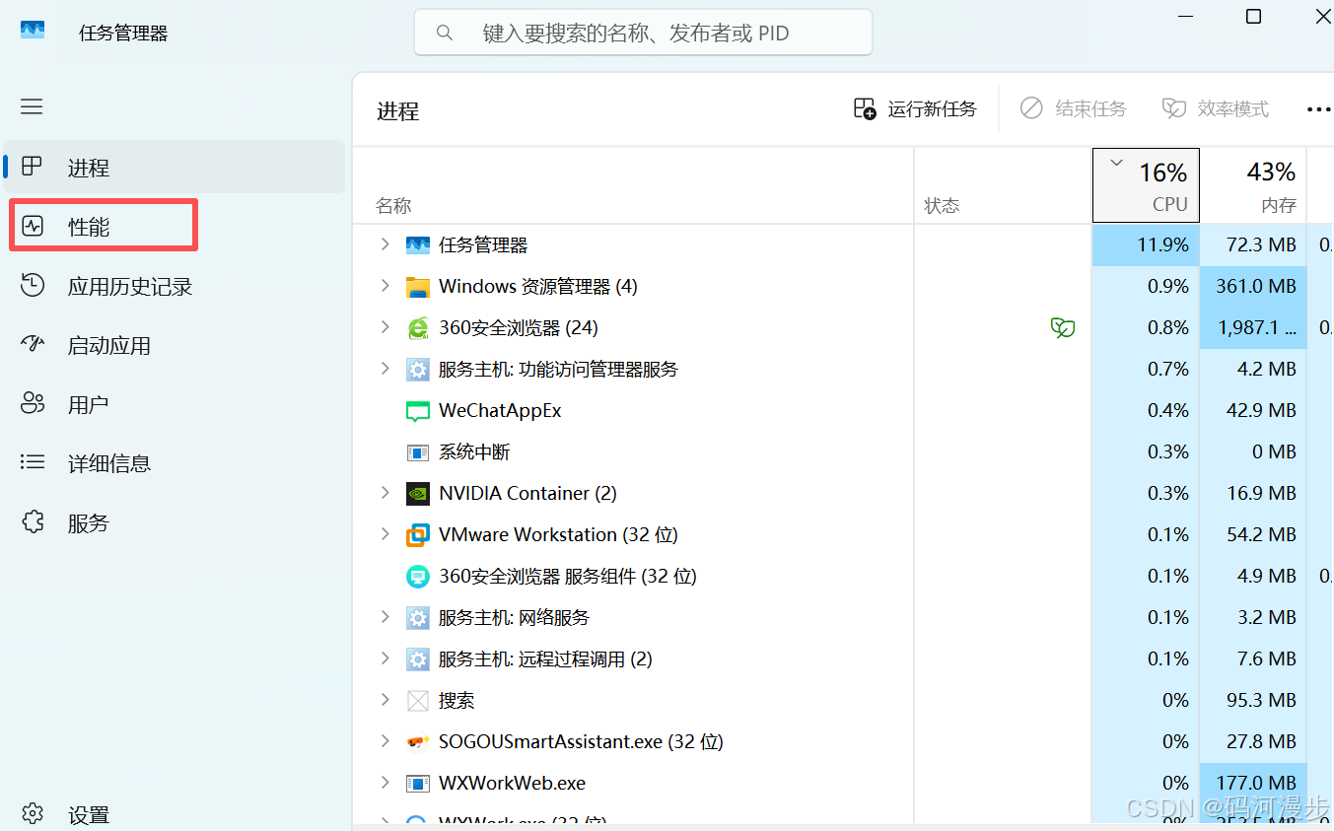Select the 进程 page
This screenshot has height=831, width=1334.
(175, 168)
